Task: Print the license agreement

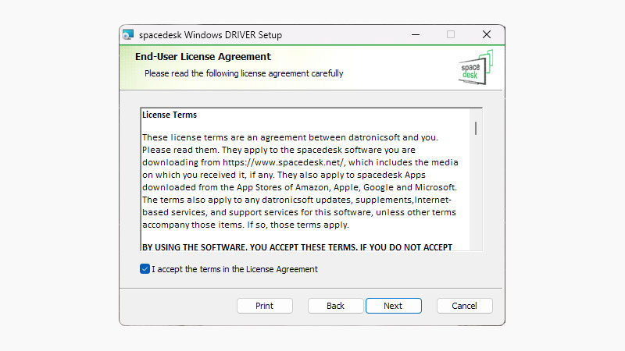Action: tap(265, 306)
